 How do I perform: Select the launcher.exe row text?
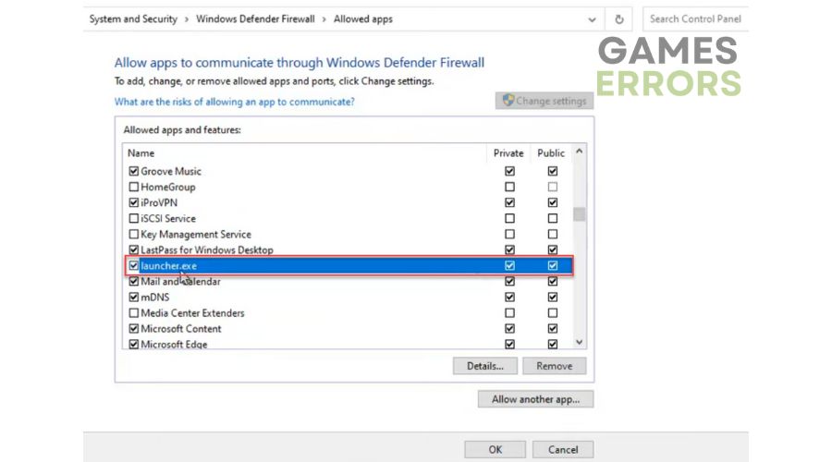(168, 266)
